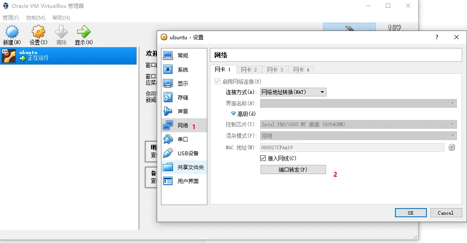Open the 控制(M) menu
467x243 pixels.
coord(36,18)
